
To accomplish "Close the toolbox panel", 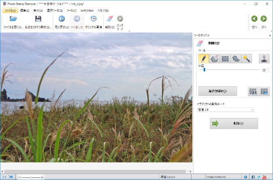I will pos(269,36).
